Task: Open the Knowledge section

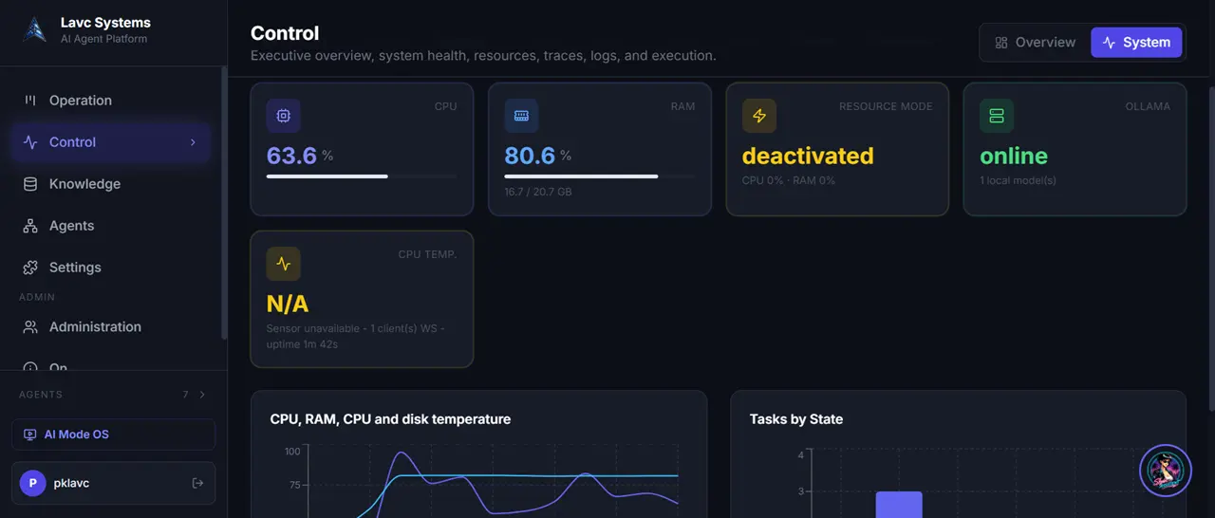Action: [x=110, y=184]
